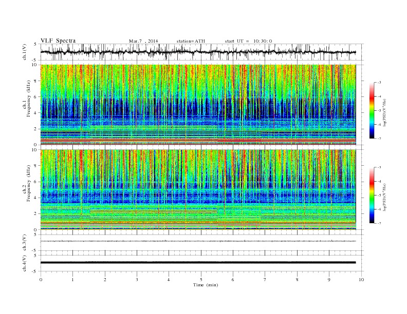Click the "8" kHz tick on ch.2 frequency axis

36,166
